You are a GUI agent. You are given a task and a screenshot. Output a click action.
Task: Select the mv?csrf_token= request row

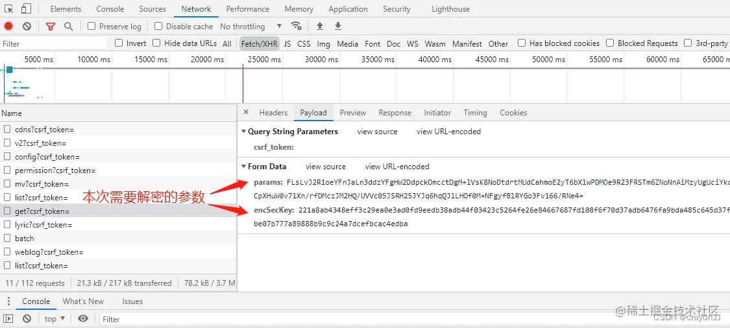(118, 184)
